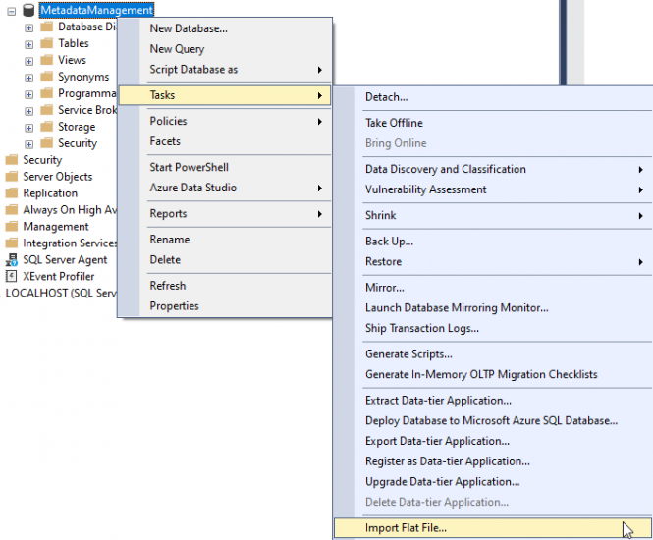Open the Restore submenu
Viewport: 653px width, 540px height.
click(383, 262)
